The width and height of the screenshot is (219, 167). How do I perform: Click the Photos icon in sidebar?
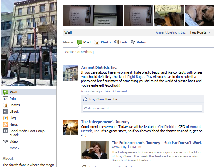coord(6,105)
